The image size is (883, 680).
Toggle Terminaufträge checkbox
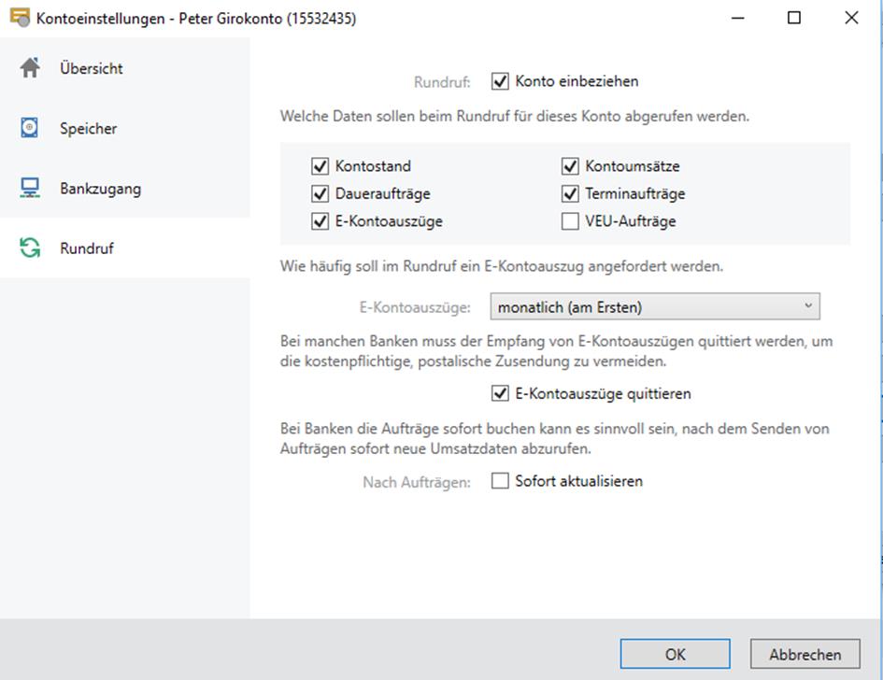[x=570, y=193]
